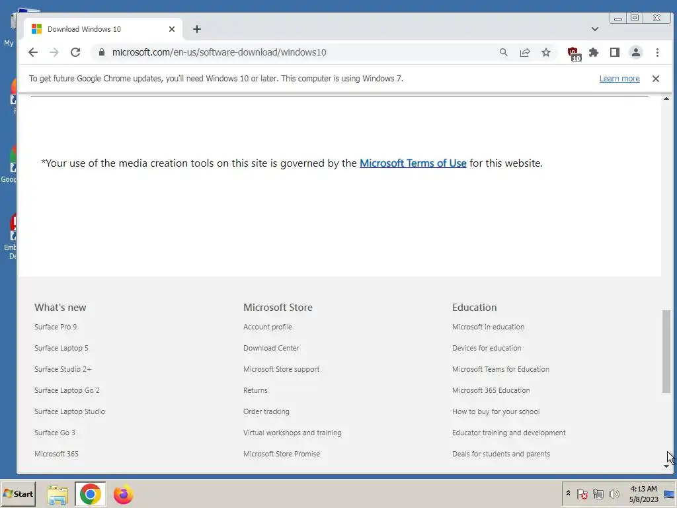Open Microsoft Store Promise link
The image size is (677, 508).
[x=282, y=454]
